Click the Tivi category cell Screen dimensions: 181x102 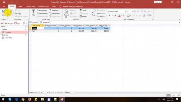point(38,31)
